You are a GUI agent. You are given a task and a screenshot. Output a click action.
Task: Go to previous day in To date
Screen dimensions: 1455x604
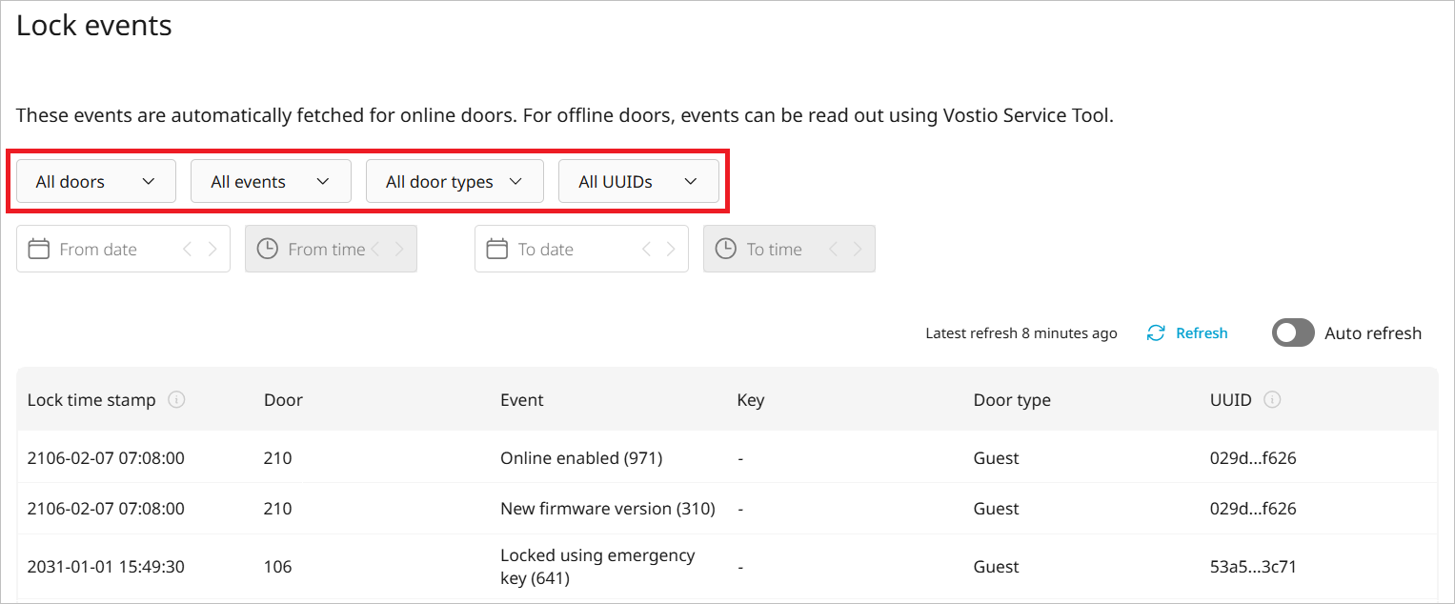click(646, 250)
